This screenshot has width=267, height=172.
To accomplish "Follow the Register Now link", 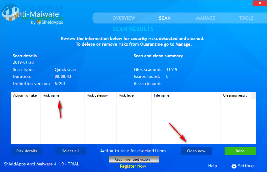I will 133,166.
